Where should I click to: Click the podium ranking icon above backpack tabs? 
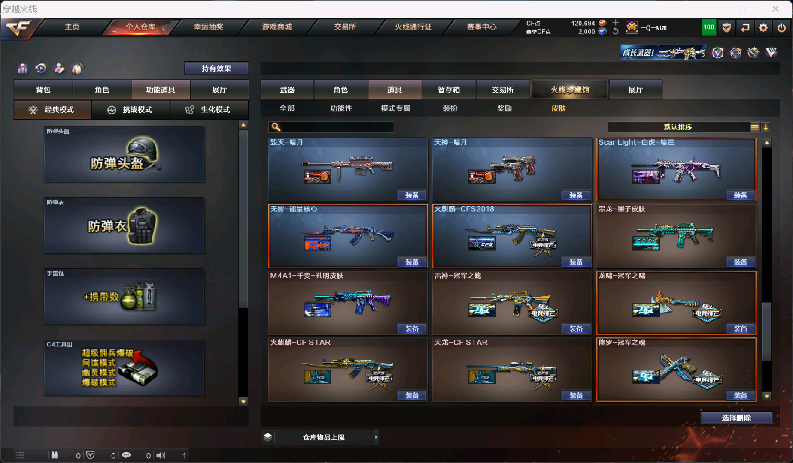point(22,68)
